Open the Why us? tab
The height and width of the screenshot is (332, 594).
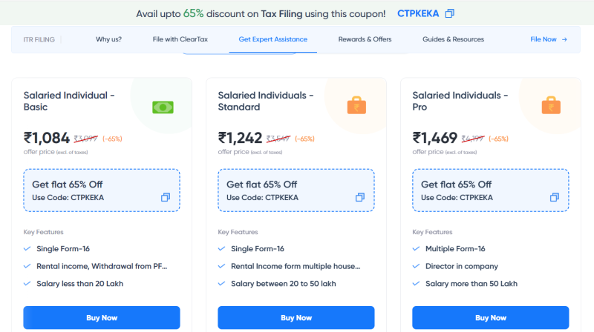[x=108, y=39]
